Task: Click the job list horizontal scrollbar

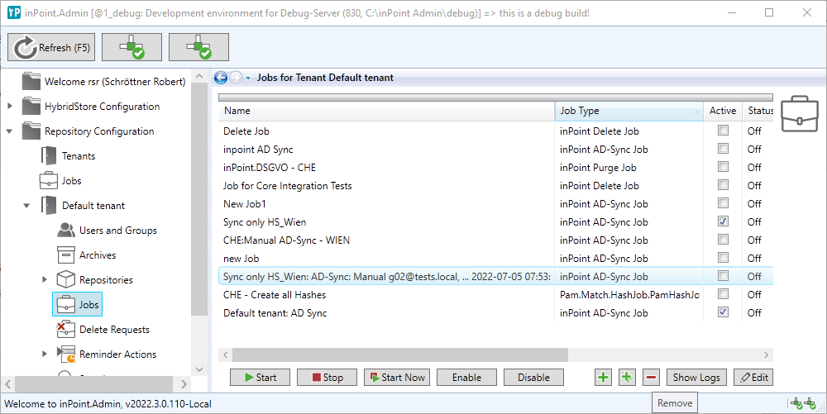Action: click(394, 354)
